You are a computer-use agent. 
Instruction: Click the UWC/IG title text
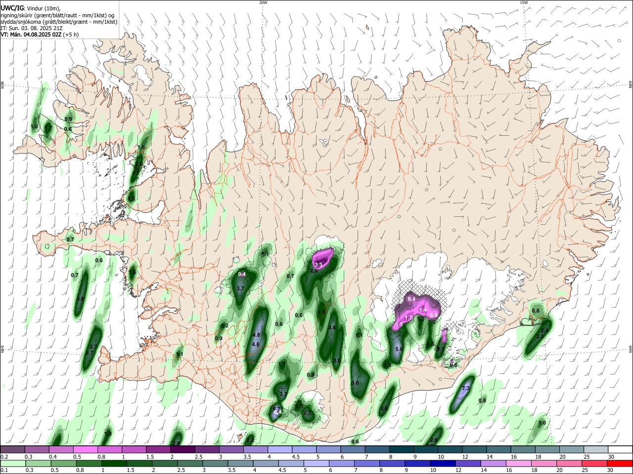12,8
